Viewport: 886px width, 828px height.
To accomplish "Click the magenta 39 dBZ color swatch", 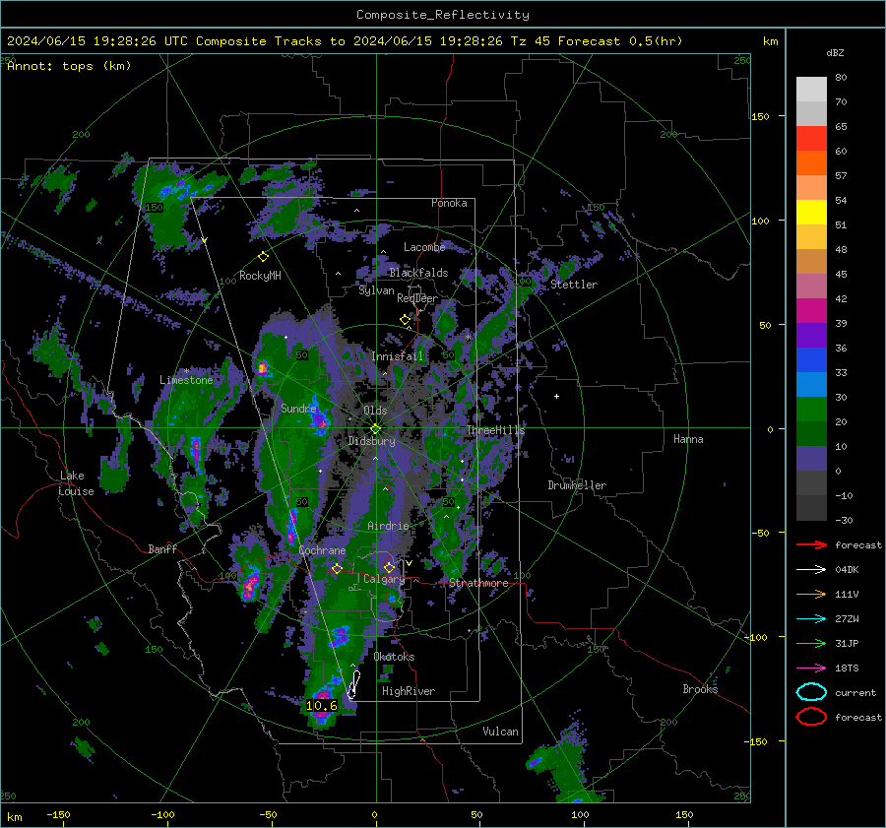I will click(x=811, y=311).
